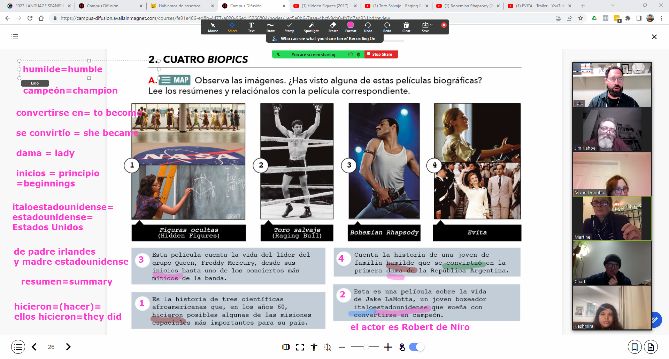This screenshot has height=359, width=669.
Task: Toggle the blue interactive switch
Action: [x=416, y=347]
